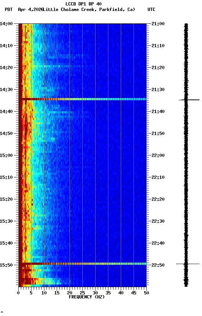Click the 'Apr 4' date text
The height and width of the screenshot is (316, 202).
[x=24, y=10]
